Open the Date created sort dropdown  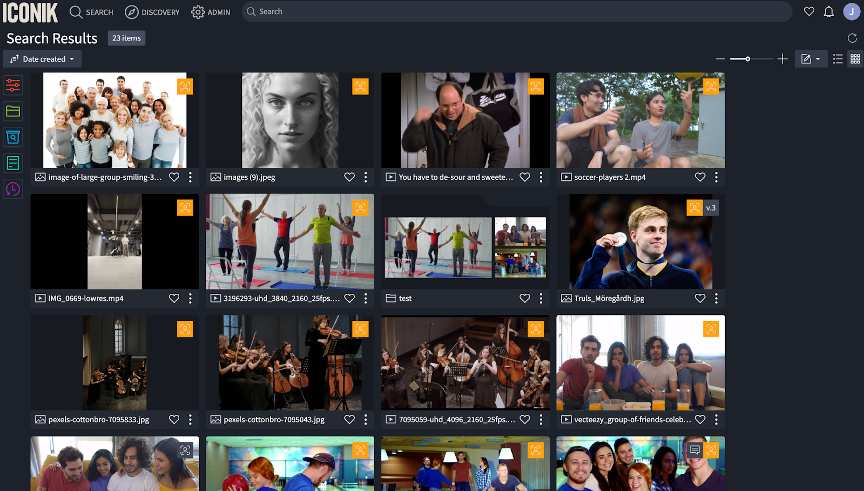[43, 59]
